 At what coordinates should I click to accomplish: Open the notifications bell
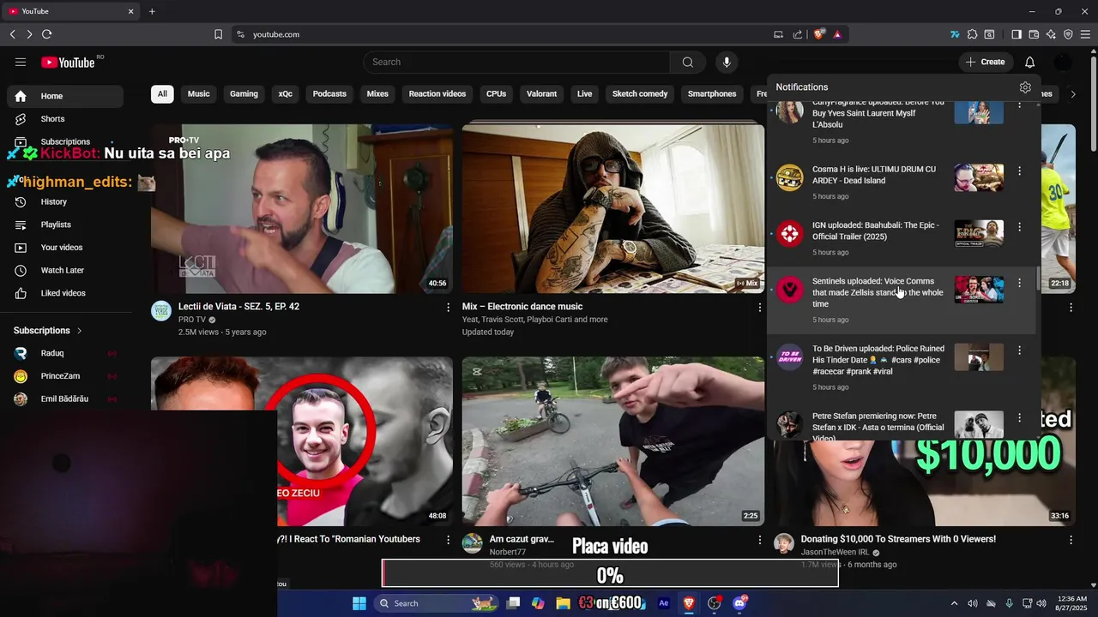[1029, 62]
